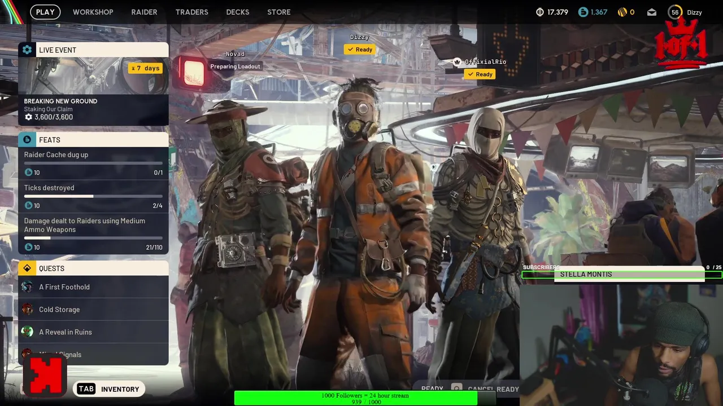Screen dimensions: 723x406
Task: Open the DECKS tab
Action: (x=237, y=12)
